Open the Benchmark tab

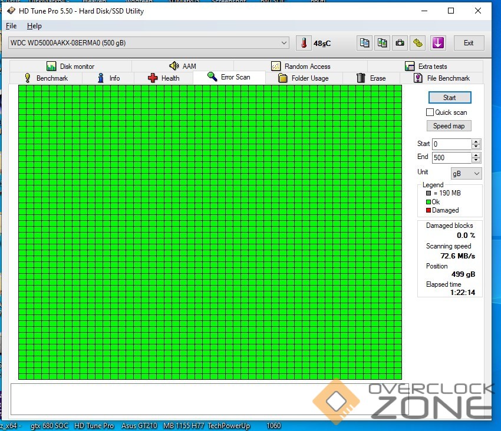pyautogui.click(x=46, y=78)
